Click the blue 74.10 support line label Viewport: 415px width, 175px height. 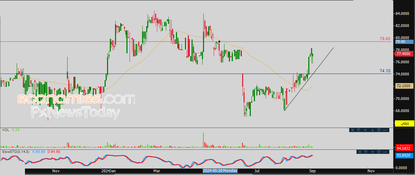point(385,71)
